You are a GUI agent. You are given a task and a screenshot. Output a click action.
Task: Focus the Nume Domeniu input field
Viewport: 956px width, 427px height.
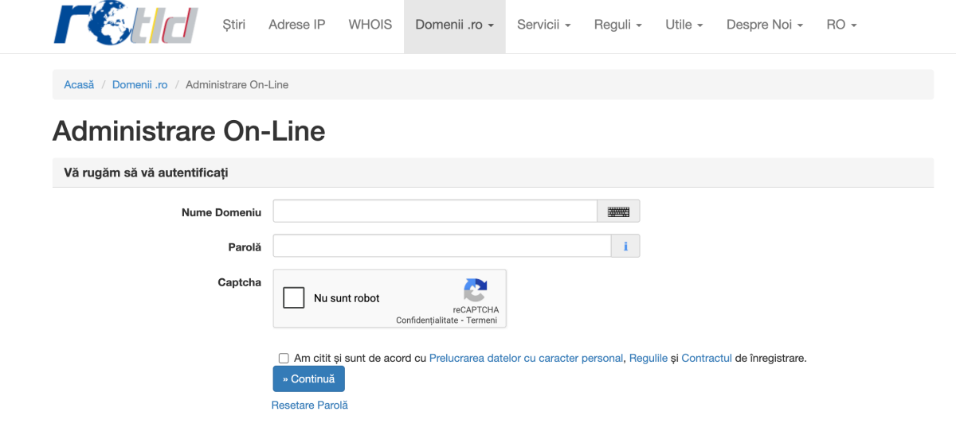[435, 212]
